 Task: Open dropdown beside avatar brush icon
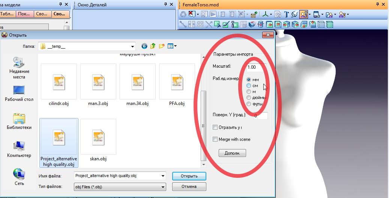348,14
